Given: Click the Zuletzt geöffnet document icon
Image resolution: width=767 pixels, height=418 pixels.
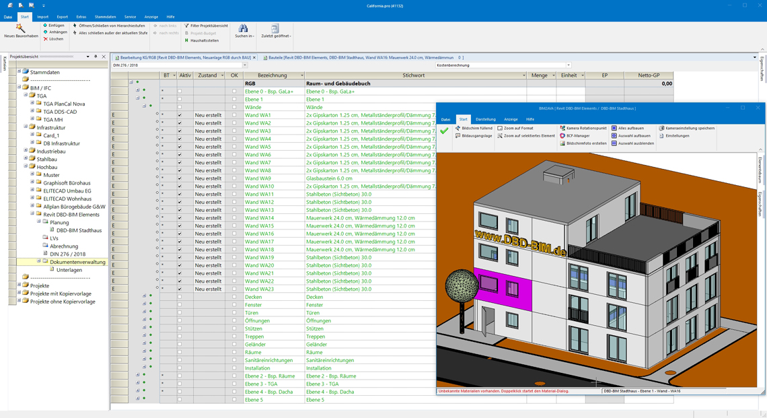Looking at the screenshot, I should coord(275,28).
